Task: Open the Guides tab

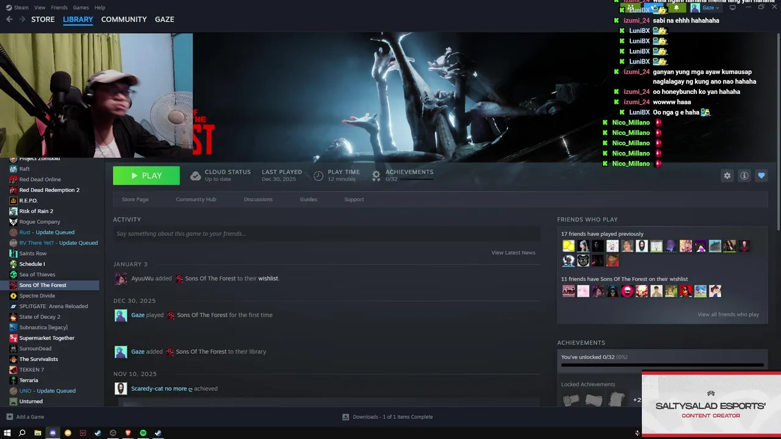Action: pyautogui.click(x=308, y=199)
